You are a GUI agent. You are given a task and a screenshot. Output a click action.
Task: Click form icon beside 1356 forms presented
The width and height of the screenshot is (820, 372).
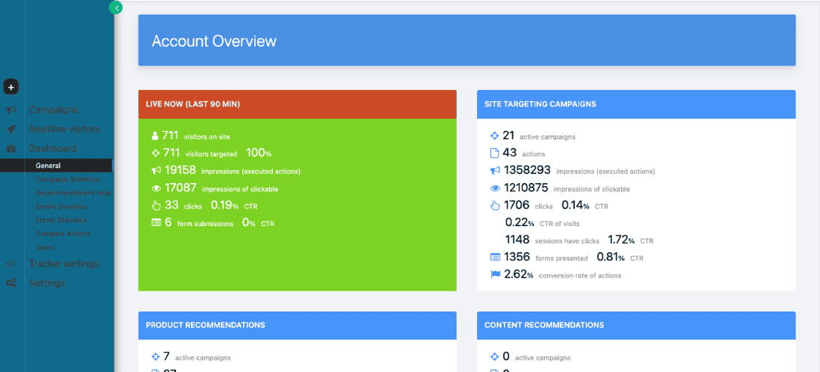pyautogui.click(x=495, y=257)
